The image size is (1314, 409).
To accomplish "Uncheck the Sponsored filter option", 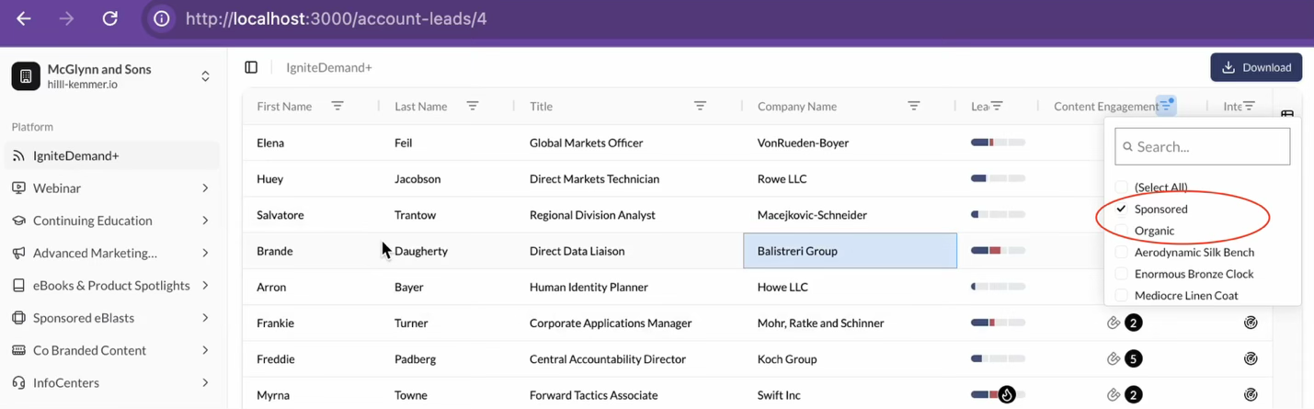I will 1122,210.
